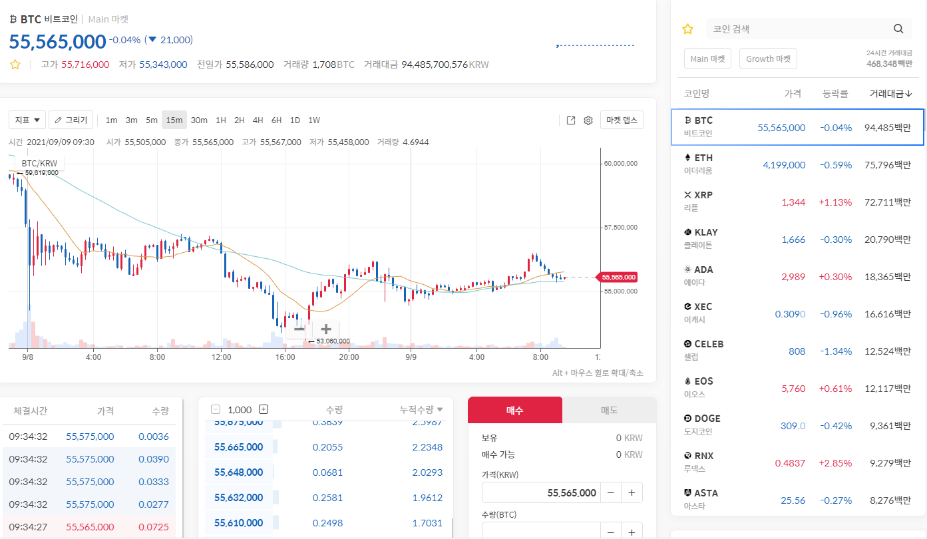The height and width of the screenshot is (539, 927).
Task: Select the ADA coin icon
Action: click(x=688, y=269)
